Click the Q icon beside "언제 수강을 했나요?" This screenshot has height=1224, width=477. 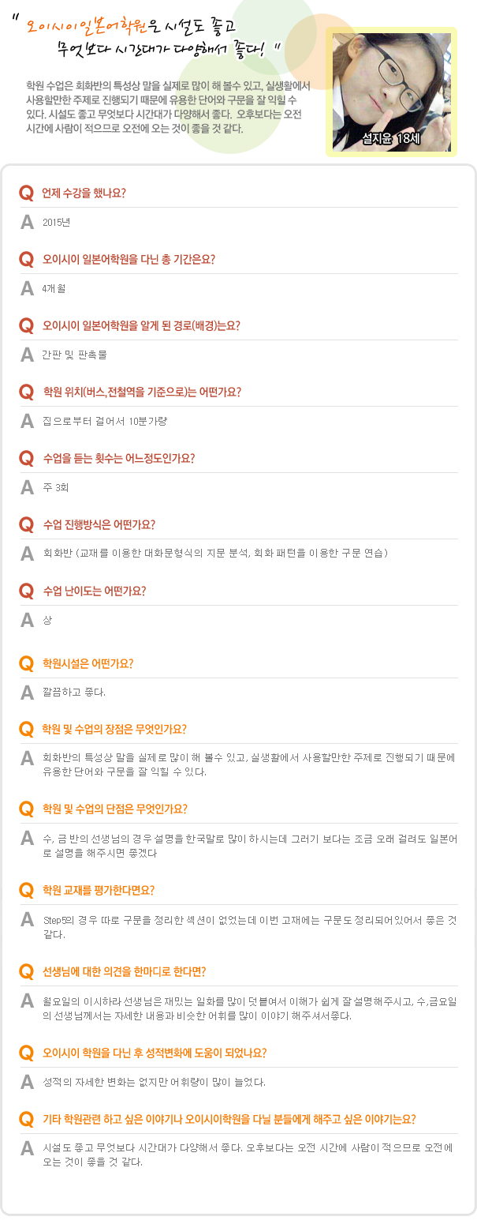(x=26, y=193)
